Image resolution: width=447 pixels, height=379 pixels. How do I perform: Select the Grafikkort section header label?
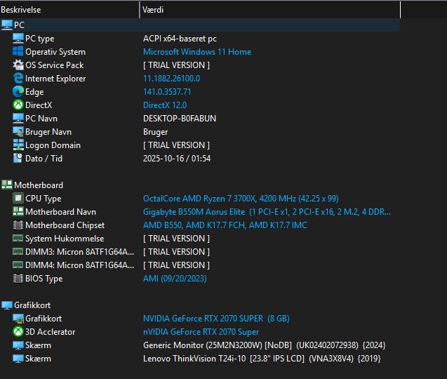[x=32, y=305]
